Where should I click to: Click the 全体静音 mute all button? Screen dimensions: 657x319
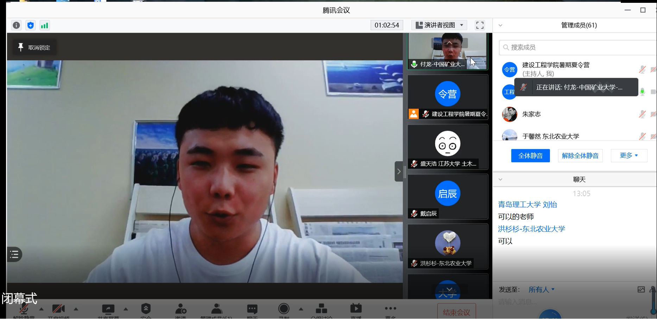click(530, 155)
